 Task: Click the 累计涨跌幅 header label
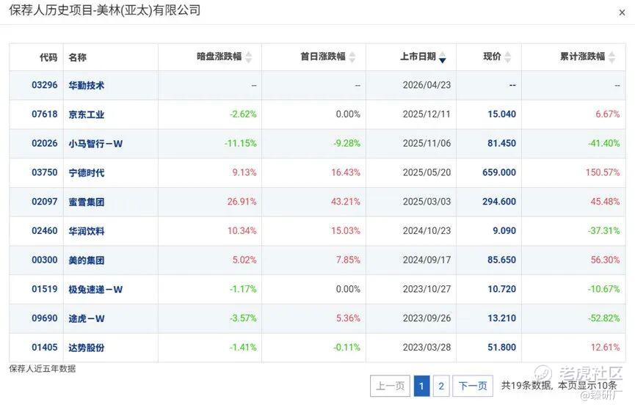582,56
